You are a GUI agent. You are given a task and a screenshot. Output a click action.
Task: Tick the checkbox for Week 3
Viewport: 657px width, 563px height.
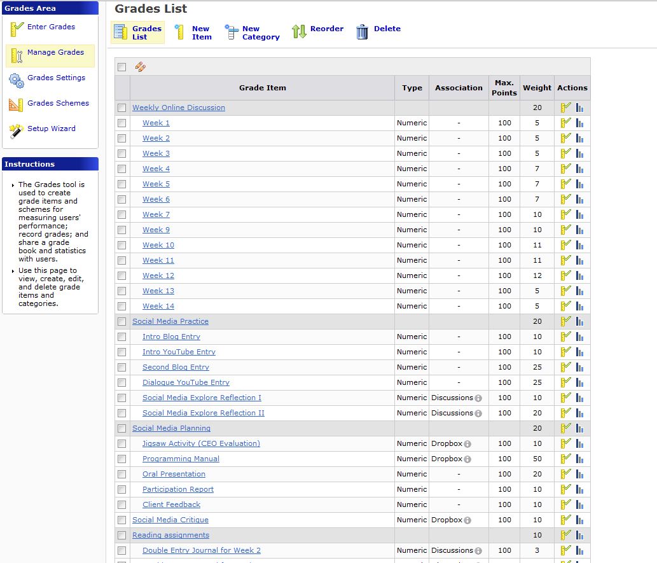tap(122, 153)
